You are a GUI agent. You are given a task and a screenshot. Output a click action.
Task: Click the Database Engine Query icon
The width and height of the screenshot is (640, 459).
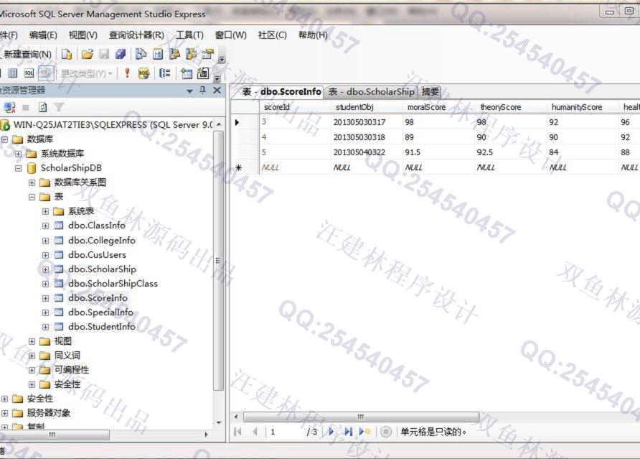pos(67,54)
